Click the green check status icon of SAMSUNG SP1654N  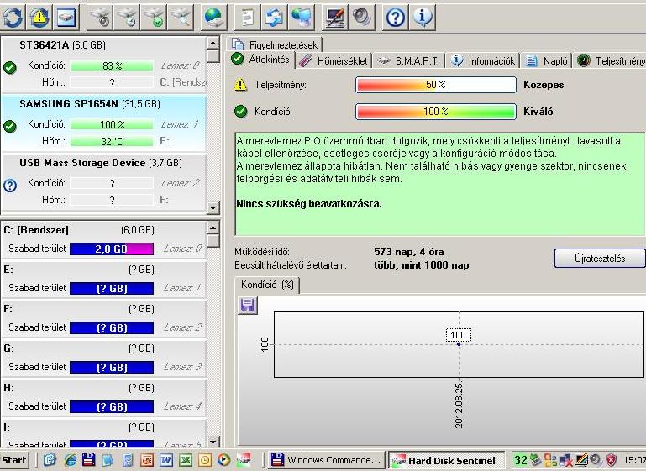[10, 127]
